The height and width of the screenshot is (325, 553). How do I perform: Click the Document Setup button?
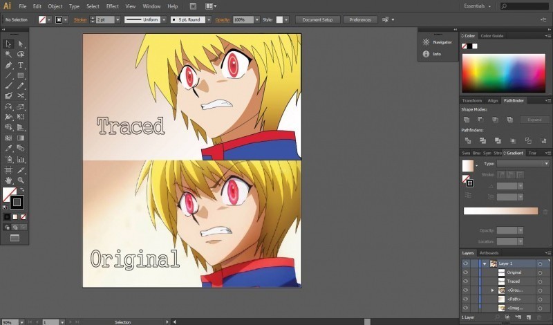(x=317, y=20)
